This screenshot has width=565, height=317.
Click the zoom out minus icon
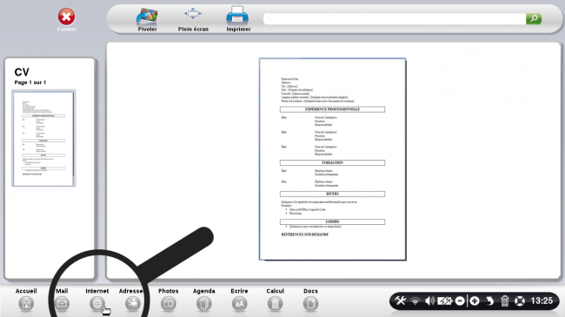tap(460, 300)
